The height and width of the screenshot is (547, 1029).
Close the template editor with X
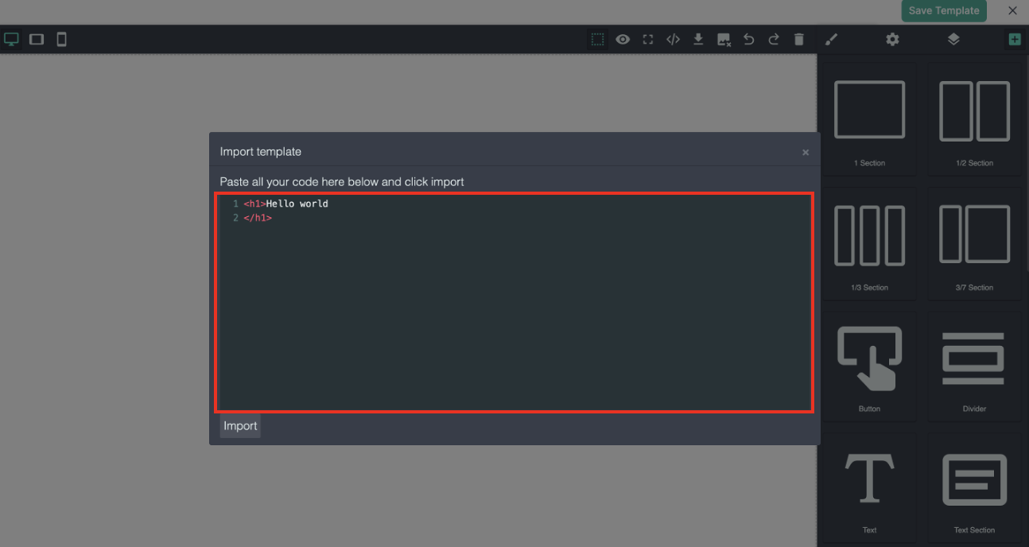point(1012,11)
